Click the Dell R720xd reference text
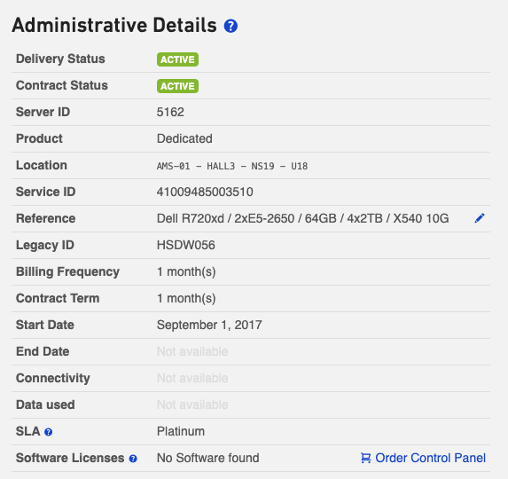The width and height of the screenshot is (508, 479). [x=302, y=218]
